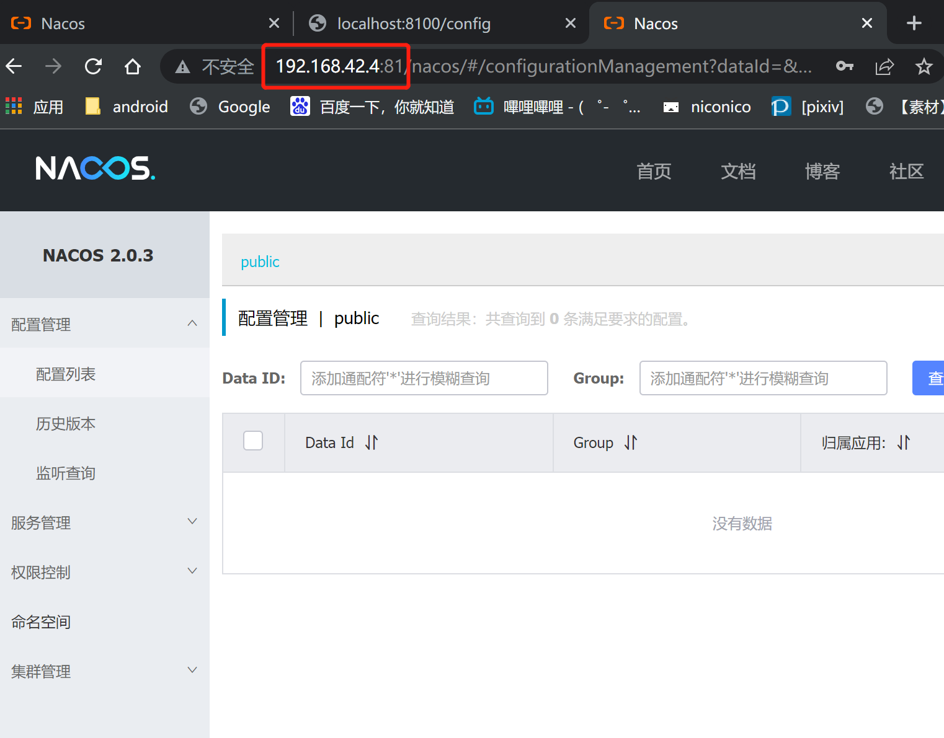Screen dimensions: 944x738
Task: Open 历史版本 in the sidebar
Action: coord(105,423)
